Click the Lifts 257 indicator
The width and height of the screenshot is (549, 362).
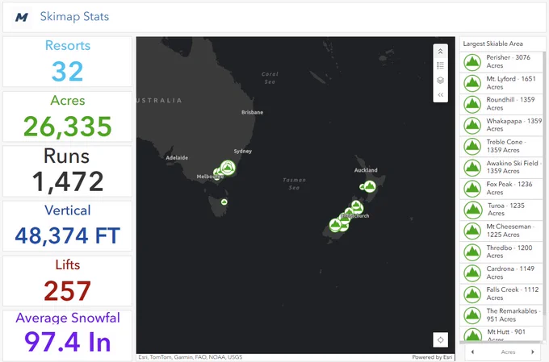tap(68, 281)
